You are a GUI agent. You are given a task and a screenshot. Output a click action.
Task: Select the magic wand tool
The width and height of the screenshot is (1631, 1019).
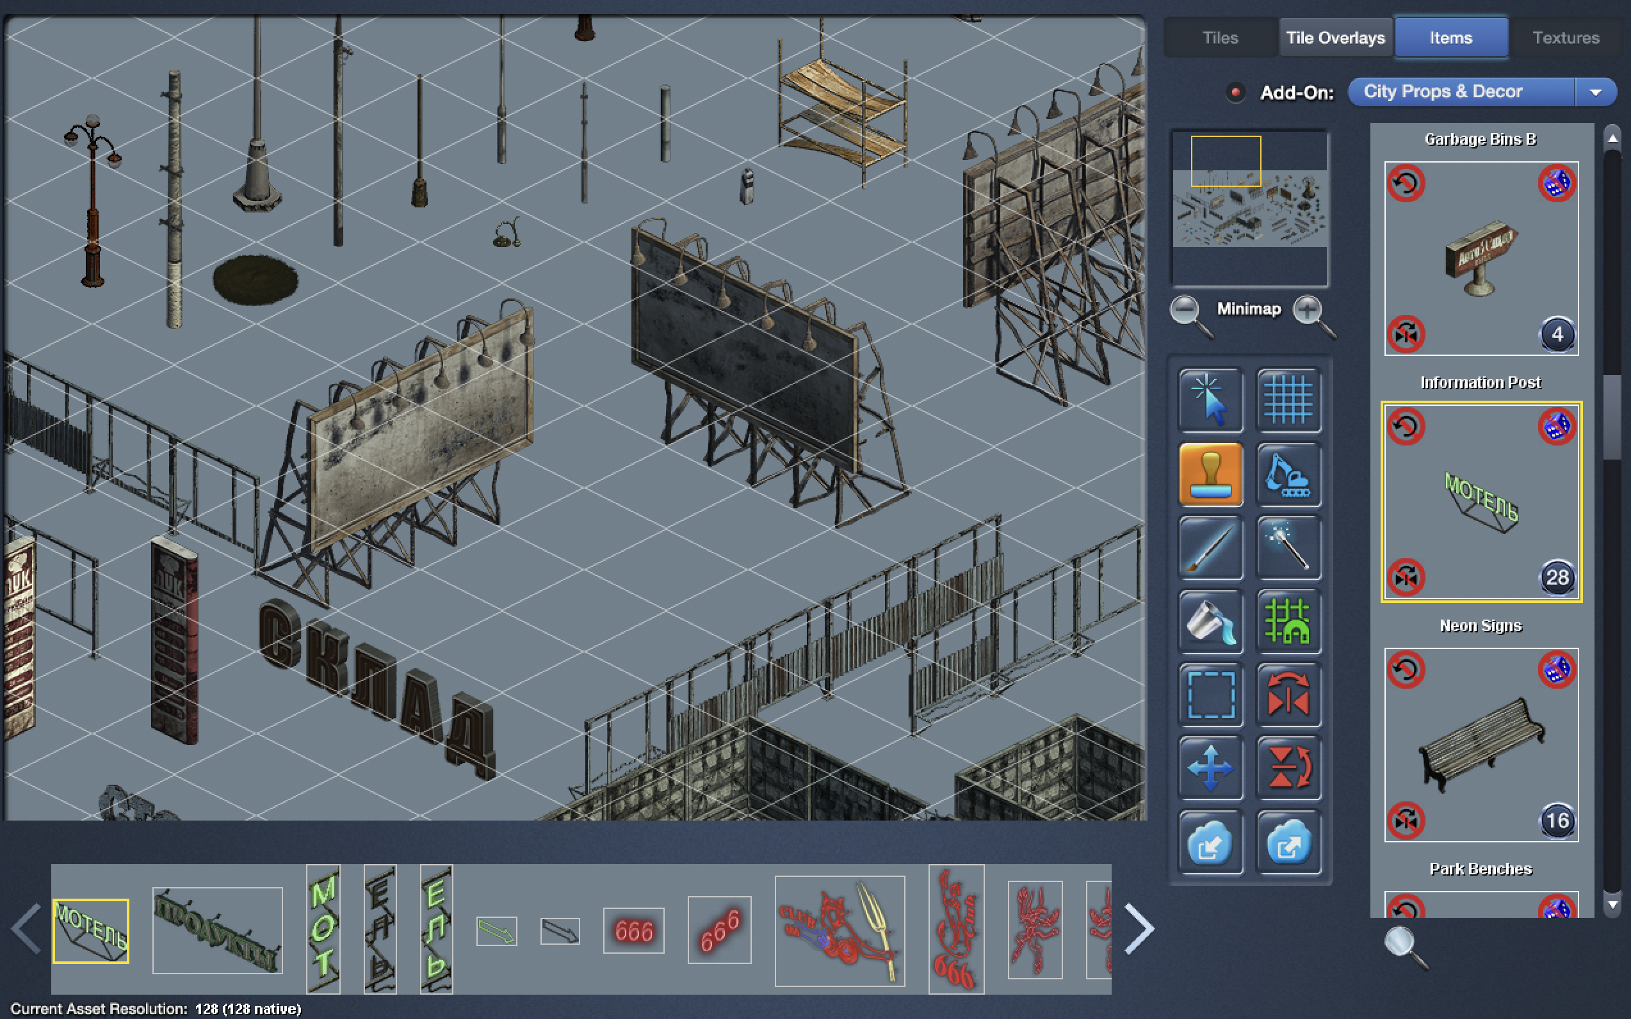tap(1288, 548)
